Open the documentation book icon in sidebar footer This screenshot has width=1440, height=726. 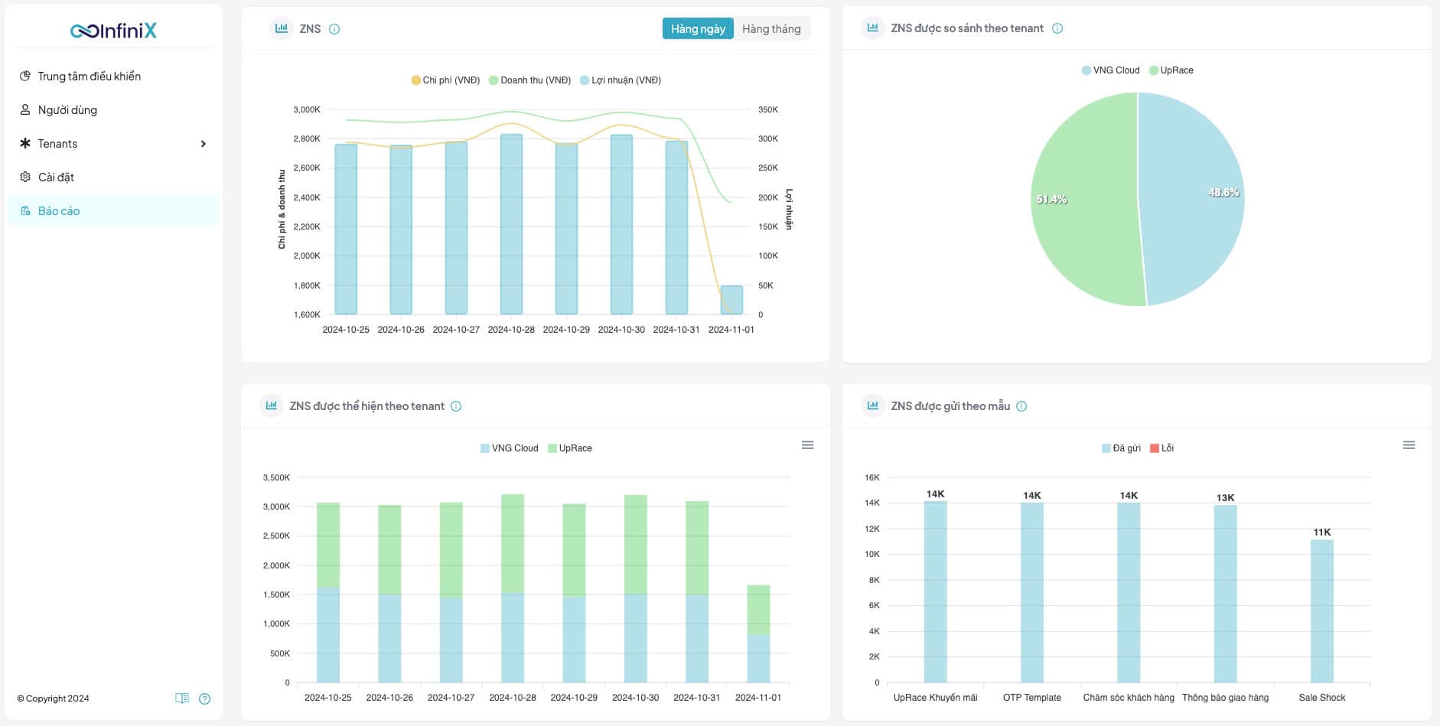click(x=181, y=698)
